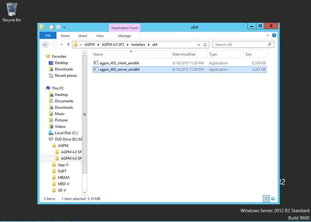The image size is (311, 222).
Task: Click the Local Disk (C:) drive
Action: coord(66,133)
